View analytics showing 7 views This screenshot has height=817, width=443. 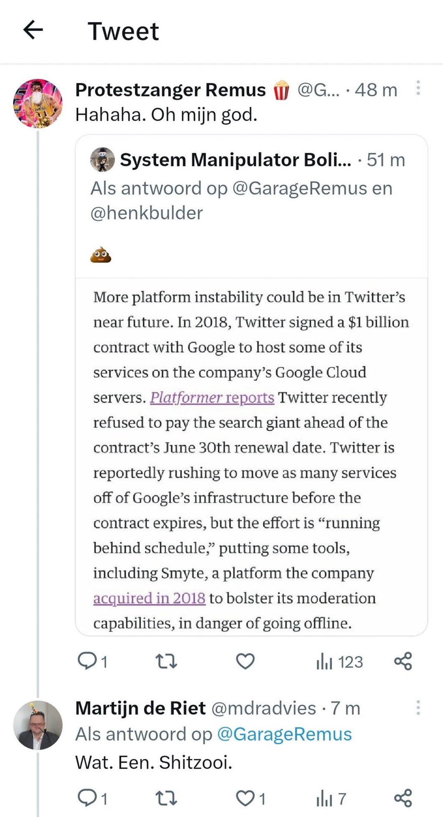coord(331,799)
